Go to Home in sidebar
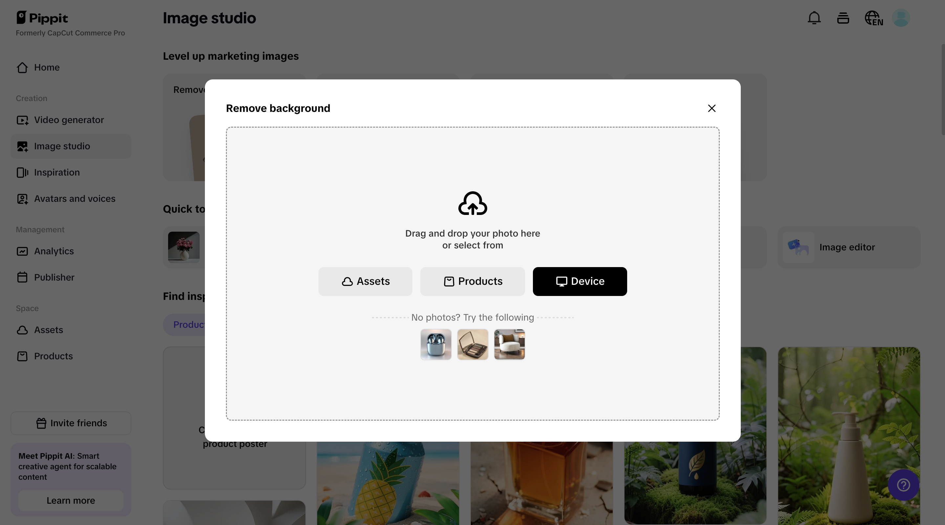The width and height of the screenshot is (945, 525). pyautogui.click(x=71, y=68)
